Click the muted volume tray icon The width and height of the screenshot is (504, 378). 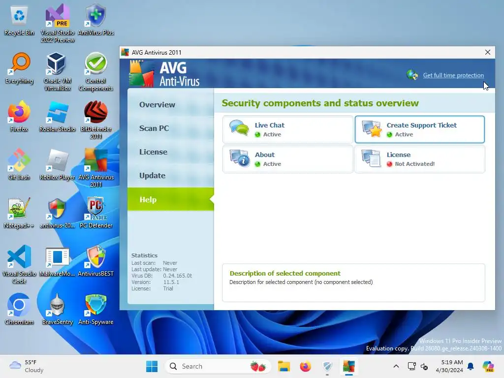424,366
